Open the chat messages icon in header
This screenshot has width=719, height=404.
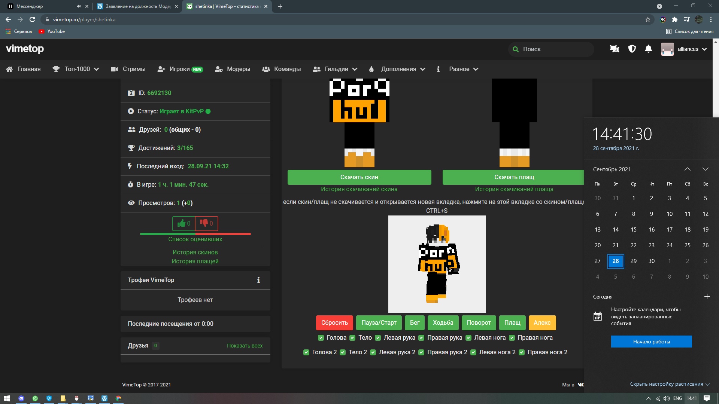(x=614, y=49)
